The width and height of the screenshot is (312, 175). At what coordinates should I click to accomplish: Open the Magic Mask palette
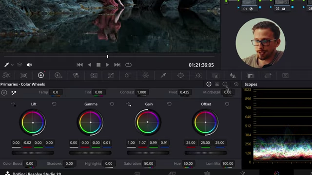(x=215, y=76)
